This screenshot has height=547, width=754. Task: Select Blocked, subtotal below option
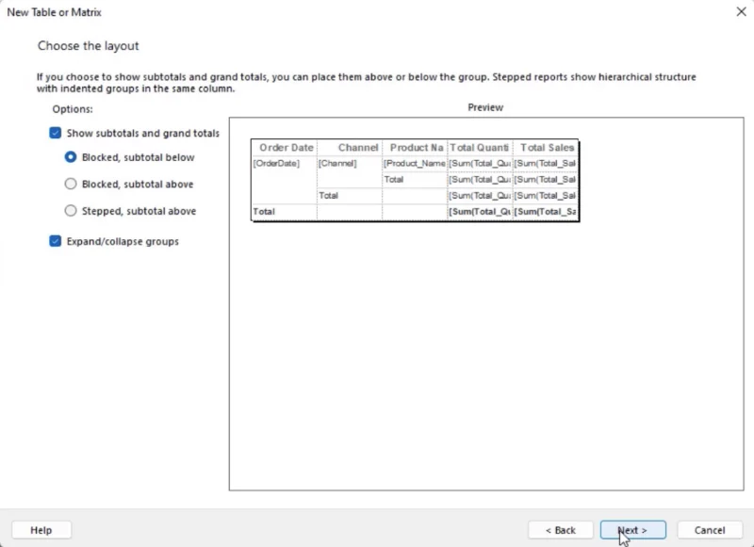point(71,157)
